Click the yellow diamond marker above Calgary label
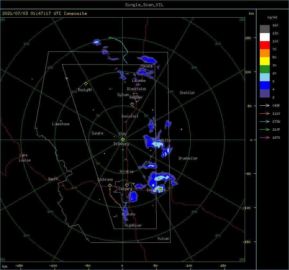289x270 pixels. coord(127,185)
